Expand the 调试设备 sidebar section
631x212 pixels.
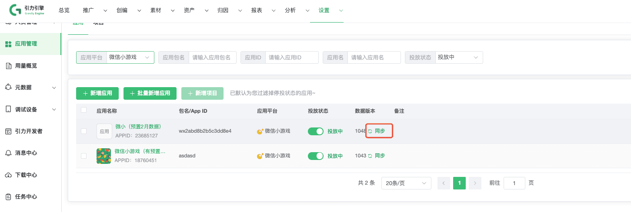click(x=54, y=110)
